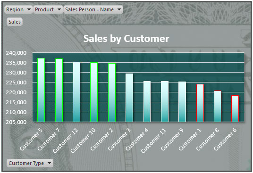
Task: Select the Sales by Customer chart title
Action: point(126,39)
